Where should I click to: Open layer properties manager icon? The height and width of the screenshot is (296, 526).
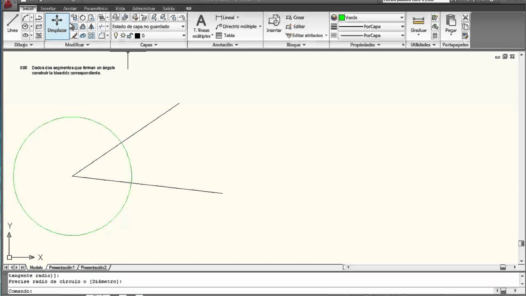pos(115,17)
